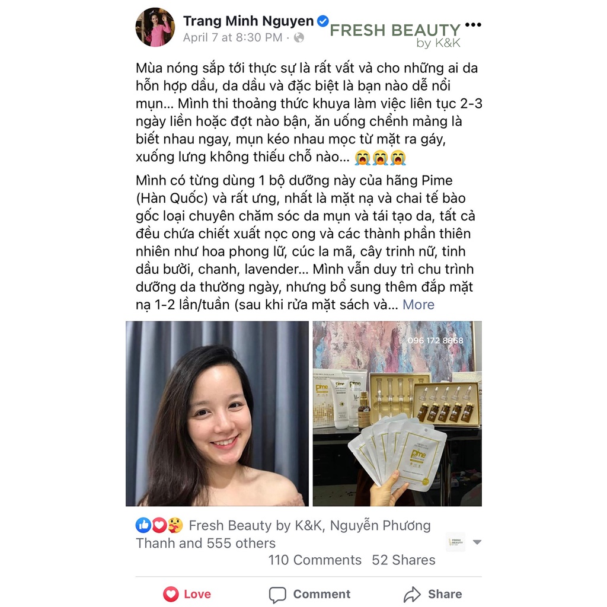Open list of people who reacted
This screenshot has width=607, height=607.
(x=283, y=534)
